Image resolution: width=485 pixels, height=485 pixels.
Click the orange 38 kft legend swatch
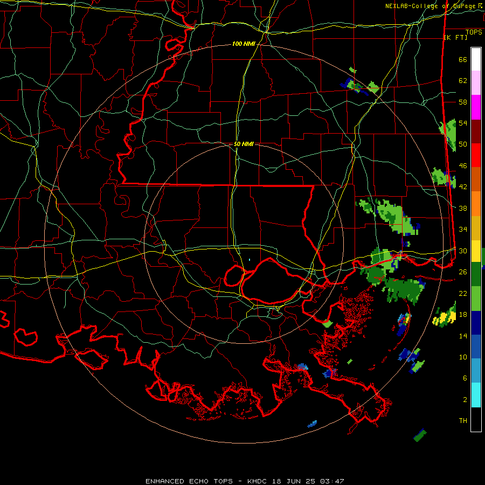(476, 204)
